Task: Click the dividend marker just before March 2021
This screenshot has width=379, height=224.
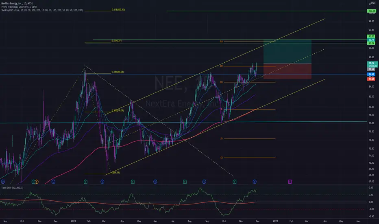Action: pyautogui.click(x=102, y=182)
